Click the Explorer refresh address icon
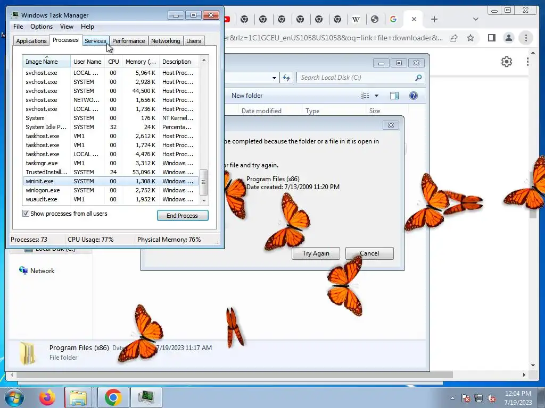 (x=286, y=78)
